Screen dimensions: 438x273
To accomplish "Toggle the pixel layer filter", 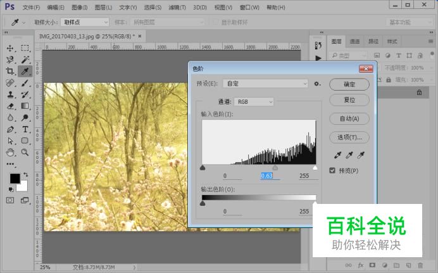I will (377, 55).
